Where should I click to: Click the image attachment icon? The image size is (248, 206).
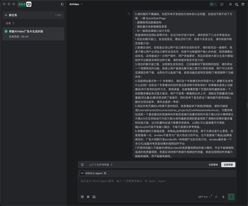tap(94, 197)
